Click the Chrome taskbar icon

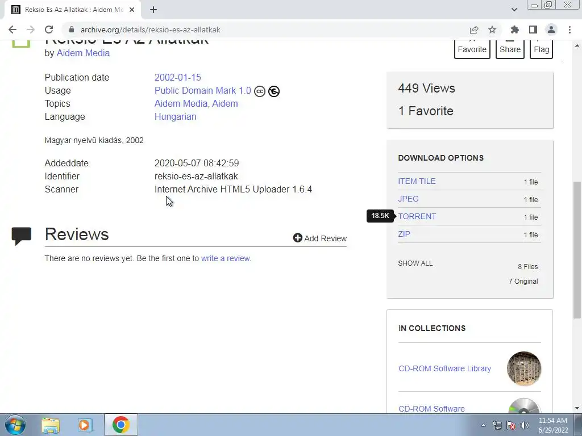pyautogui.click(x=121, y=425)
